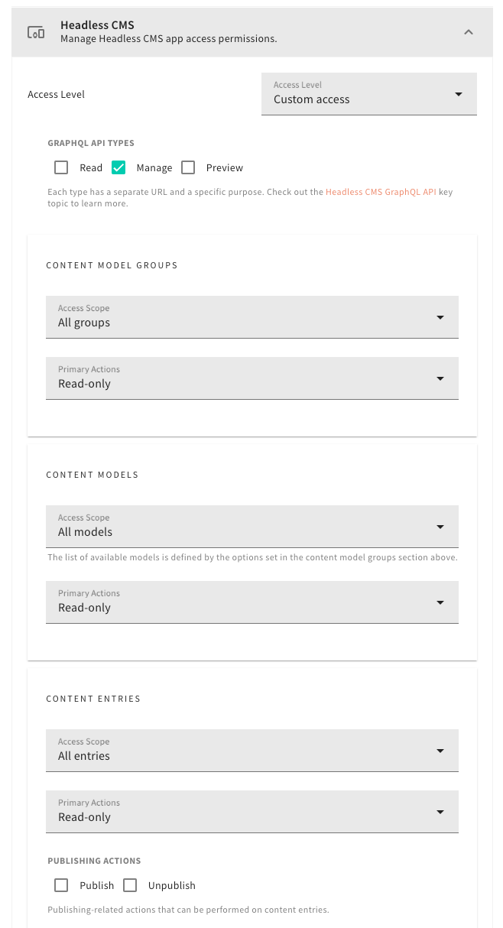Viewport: 503px width, 928px height.
Task: Open the All models Access Scope dropdown
Action: tap(252, 526)
